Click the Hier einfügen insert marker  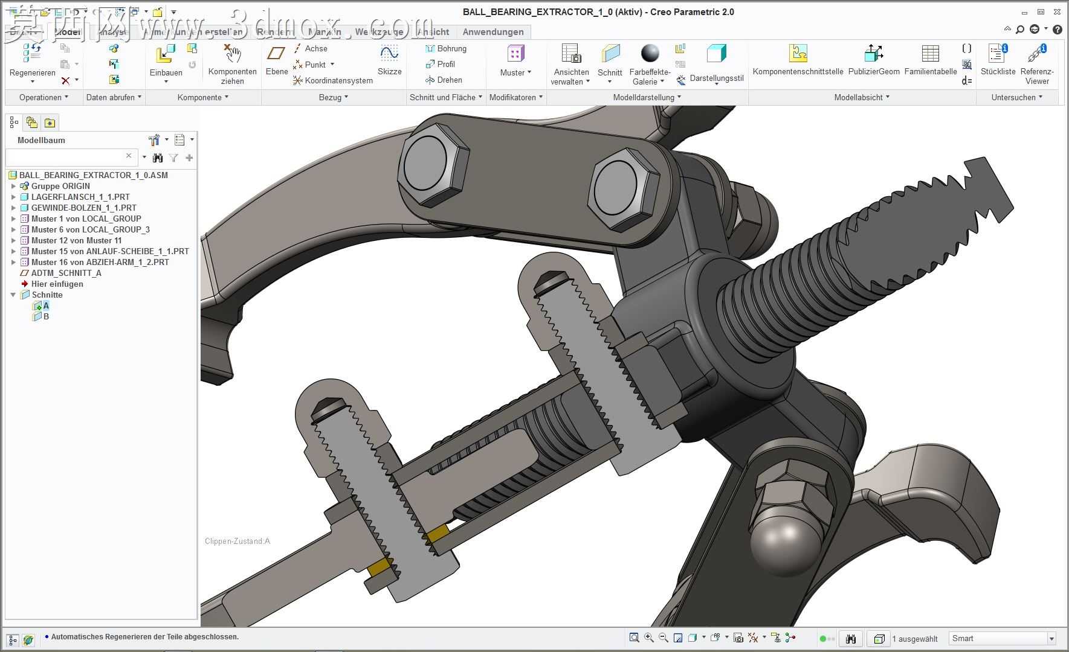[x=52, y=284]
